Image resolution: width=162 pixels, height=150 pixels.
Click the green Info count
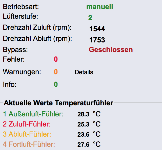[x=56, y=84]
